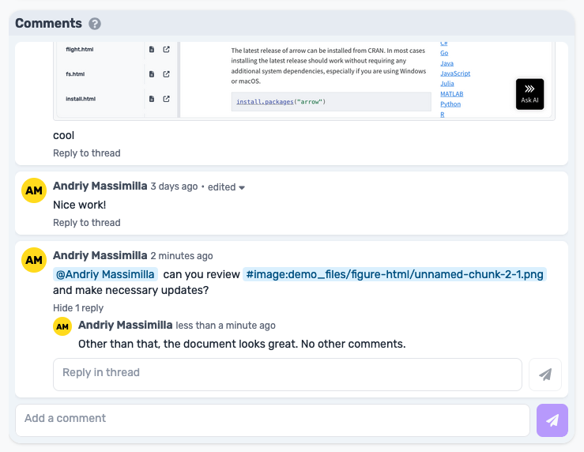Click '2 minutes ago' timestamp
The width and height of the screenshot is (584, 452).
point(182,256)
